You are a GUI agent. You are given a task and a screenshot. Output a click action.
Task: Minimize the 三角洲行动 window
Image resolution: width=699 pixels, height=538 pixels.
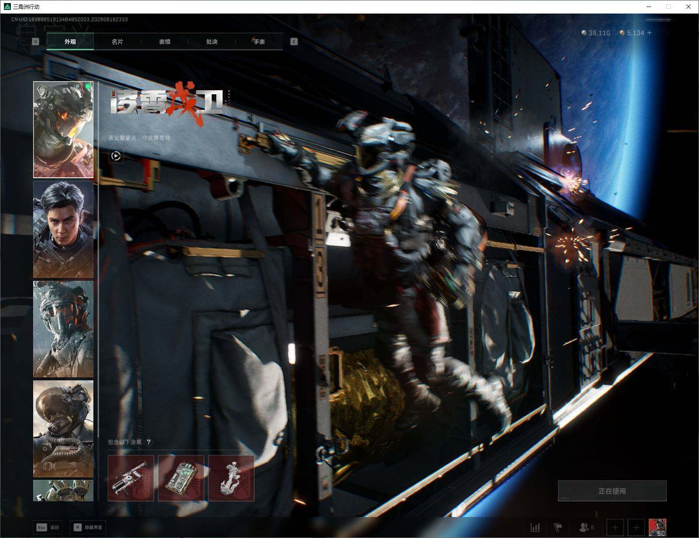point(648,7)
